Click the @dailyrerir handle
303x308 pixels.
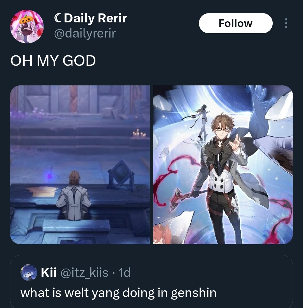(x=85, y=33)
